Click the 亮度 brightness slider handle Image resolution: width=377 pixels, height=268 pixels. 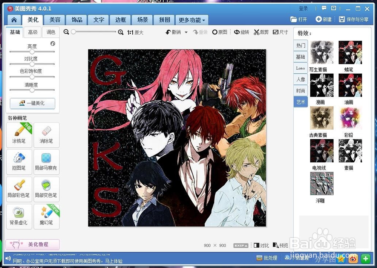[32, 52]
